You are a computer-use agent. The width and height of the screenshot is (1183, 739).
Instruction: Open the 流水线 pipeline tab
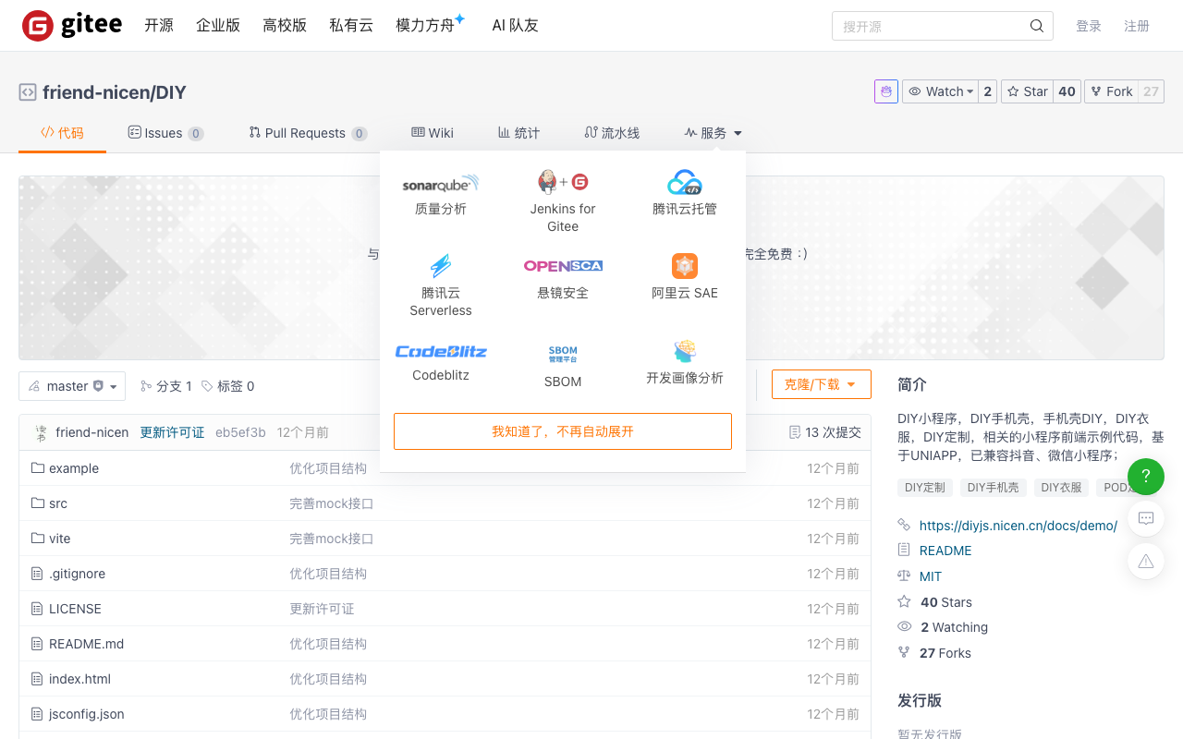[x=612, y=133]
